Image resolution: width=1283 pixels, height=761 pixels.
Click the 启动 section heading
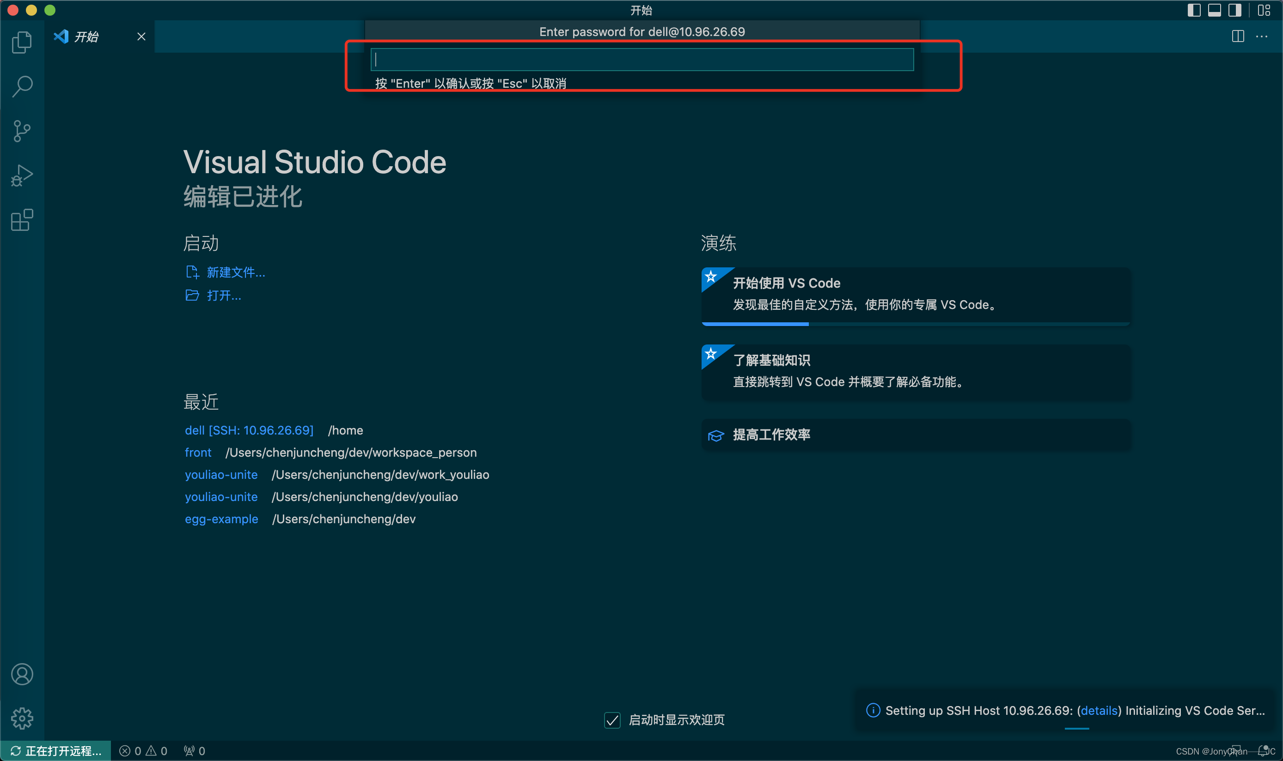[x=201, y=242]
